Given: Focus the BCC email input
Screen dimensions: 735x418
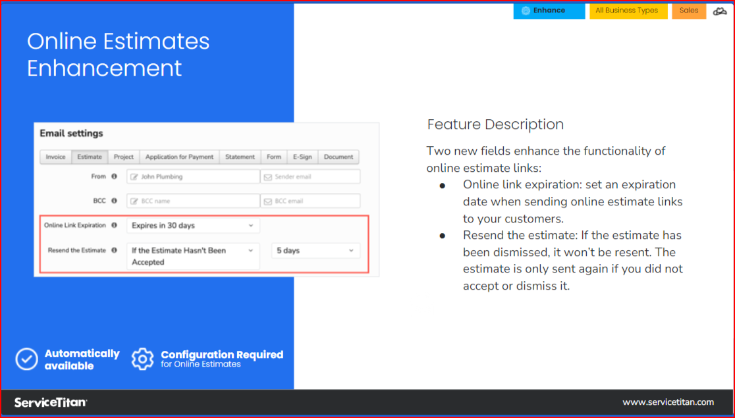Looking at the screenshot, I should (x=310, y=201).
